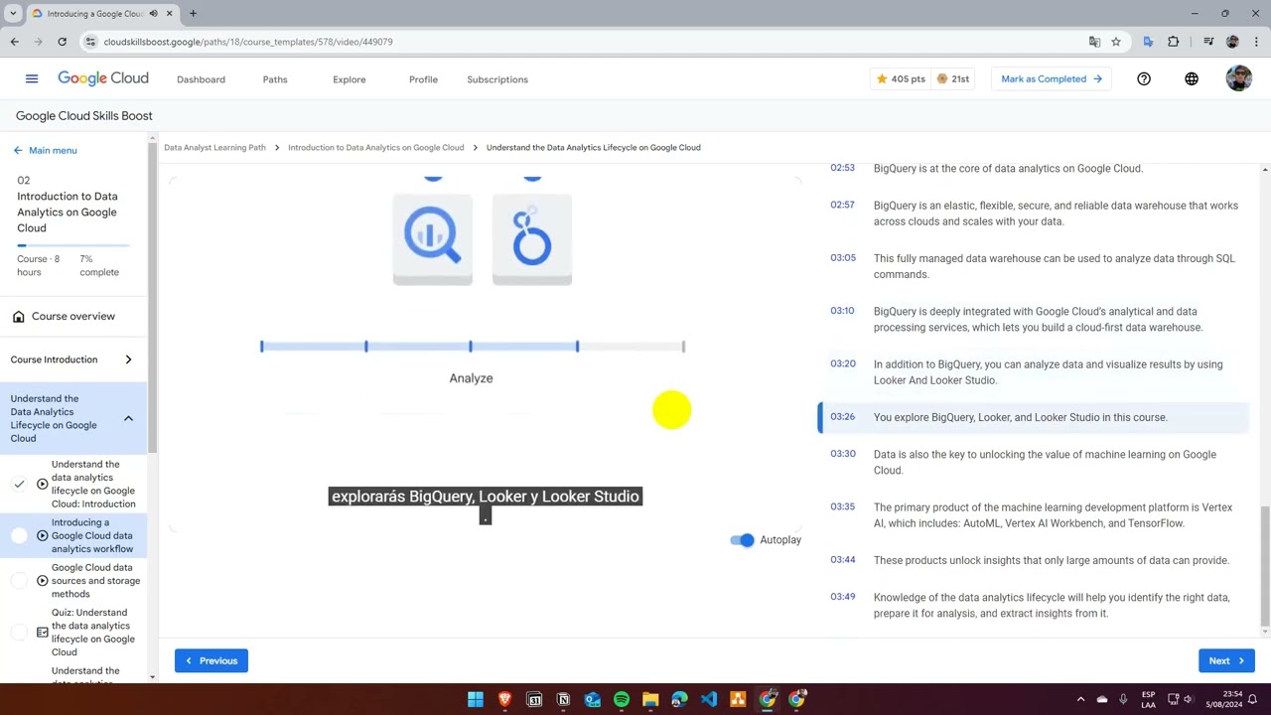Open the Dashboard nav item
Image resolution: width=1271 pixels, height=715 pixels.
coord(201,79)
